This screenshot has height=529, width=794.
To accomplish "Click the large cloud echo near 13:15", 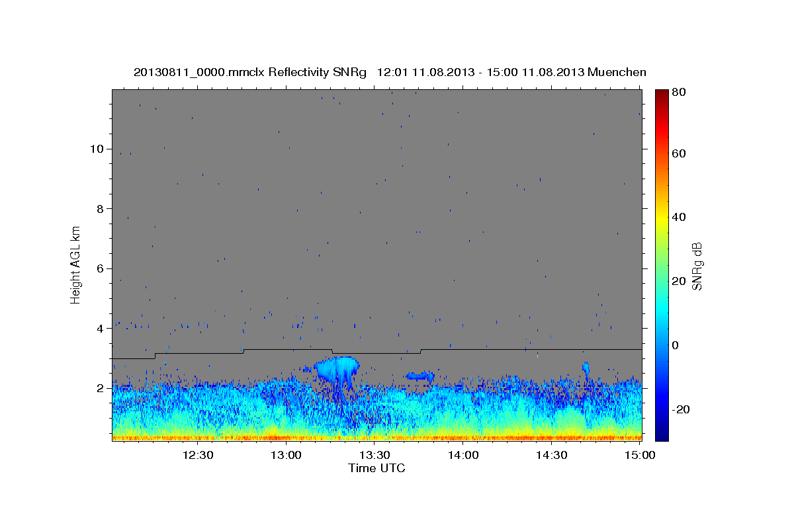I will (337, 369).
